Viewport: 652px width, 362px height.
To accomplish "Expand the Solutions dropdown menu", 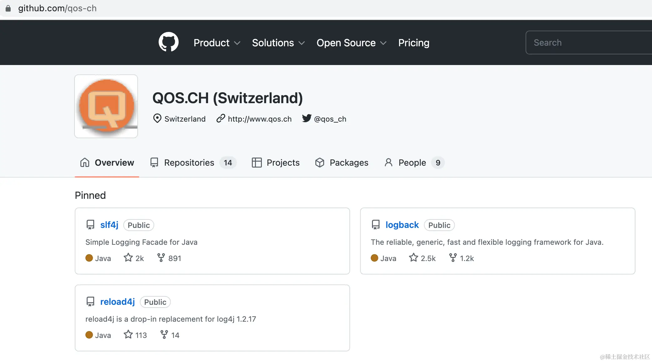I will [278, 43].
